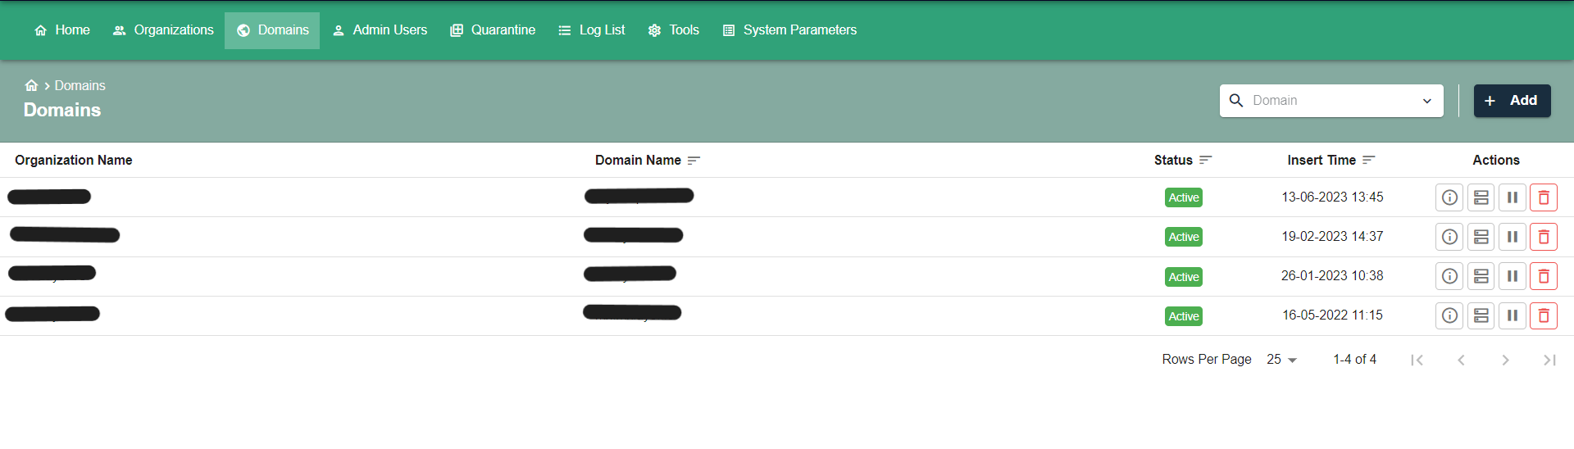Image resolution: width=1574 pixels, height=449 pixels.
Task: Open server settings for the 19-02-2023 14:37 domain
Action: pos(1481,237)
